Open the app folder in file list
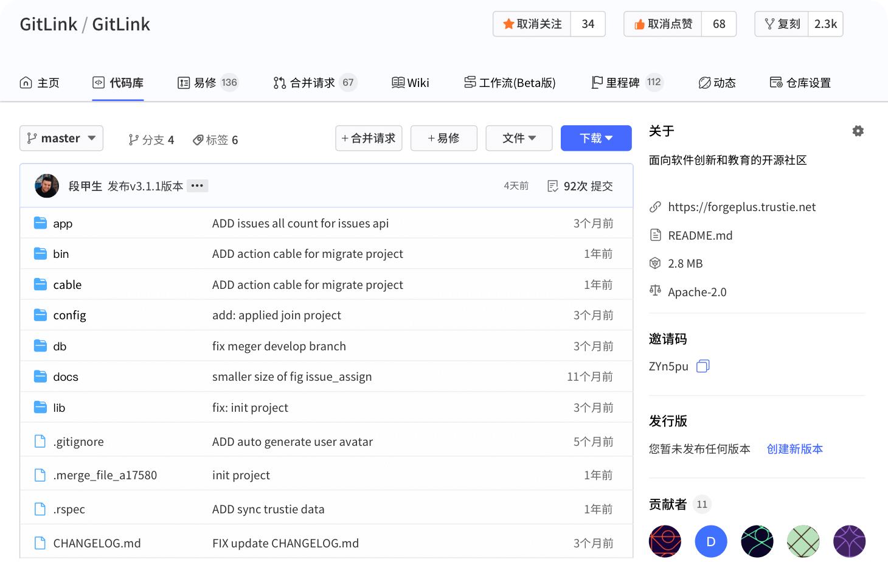The height and width of the screenshot is (562, 888). coord(63,223)
